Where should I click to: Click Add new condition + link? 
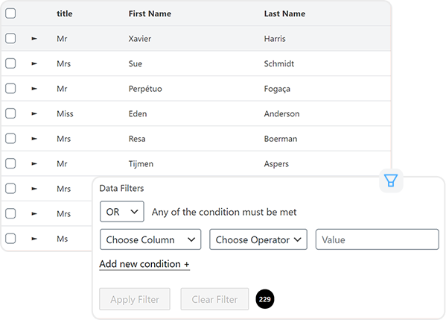(144, 264)
